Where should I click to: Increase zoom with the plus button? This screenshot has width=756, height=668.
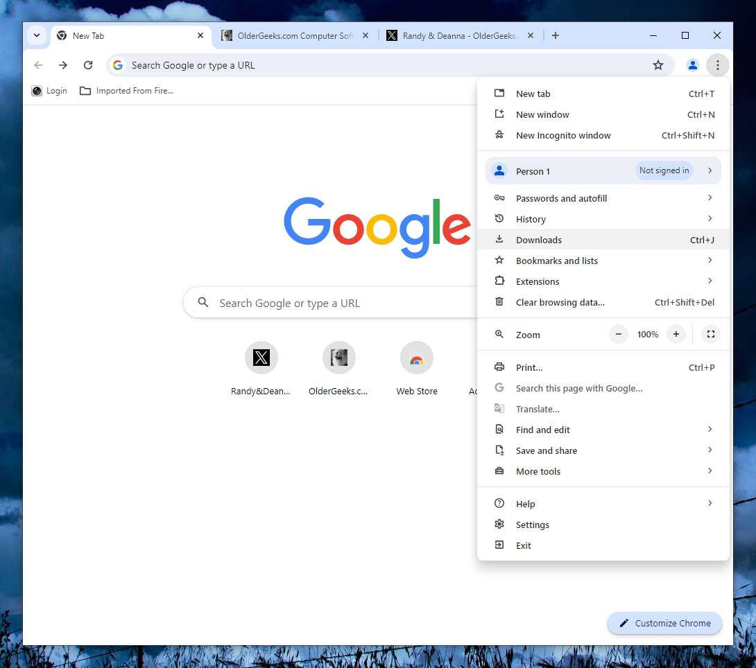point(676,334)
